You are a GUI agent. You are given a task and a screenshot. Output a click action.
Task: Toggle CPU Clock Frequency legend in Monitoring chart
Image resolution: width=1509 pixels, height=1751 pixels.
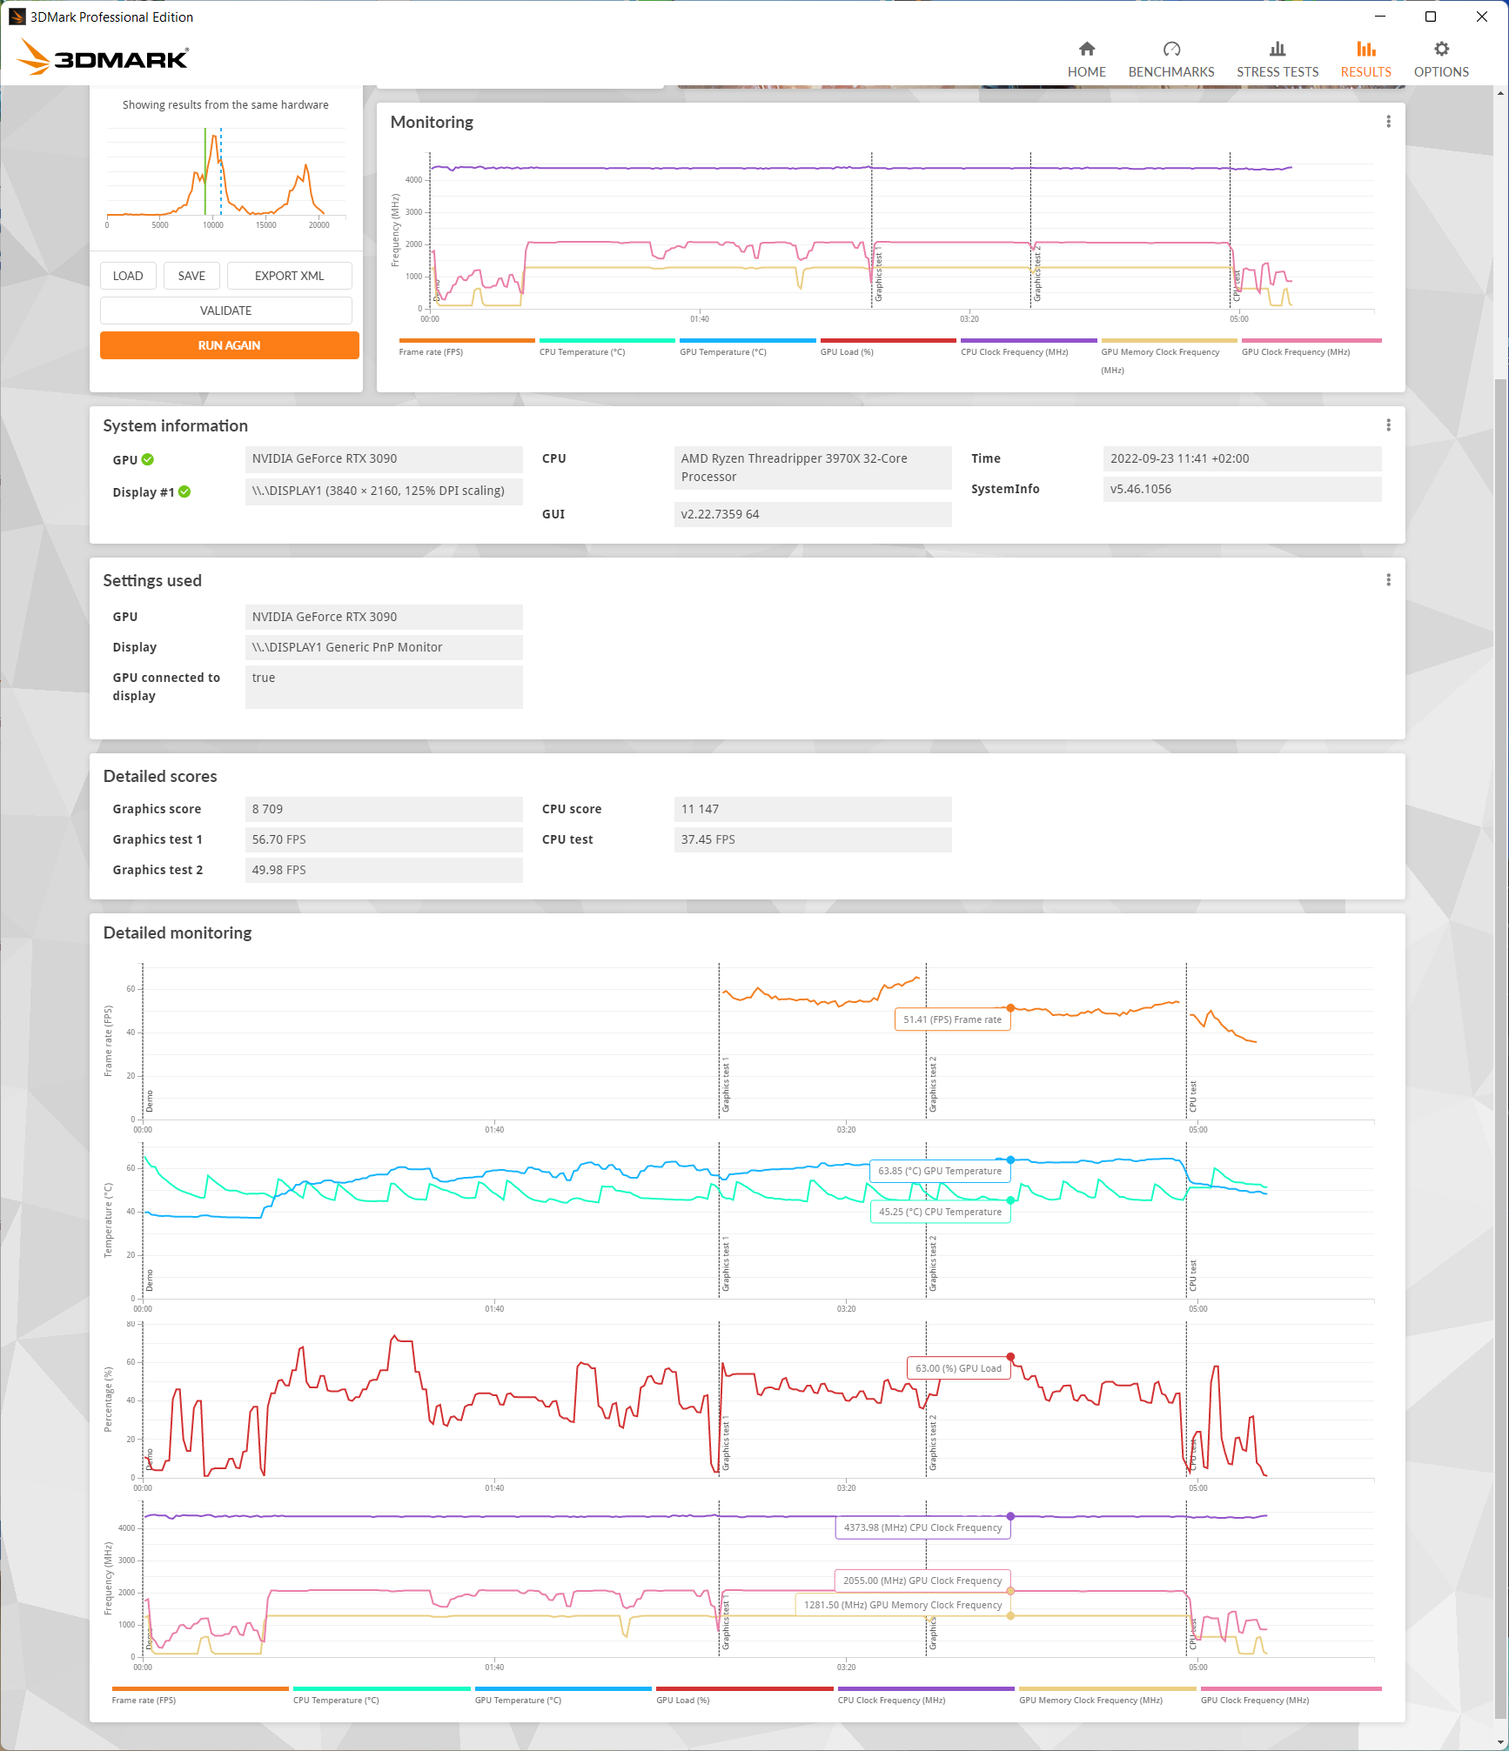(1028, 347)
